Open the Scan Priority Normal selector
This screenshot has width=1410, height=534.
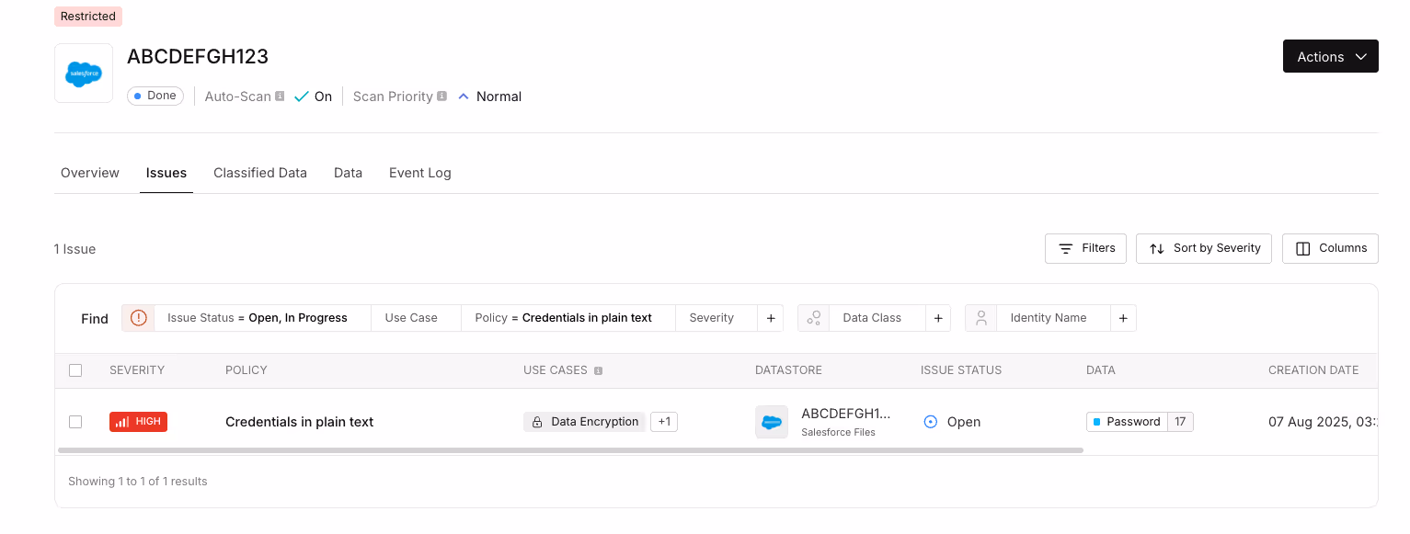[x=490, y=97]
